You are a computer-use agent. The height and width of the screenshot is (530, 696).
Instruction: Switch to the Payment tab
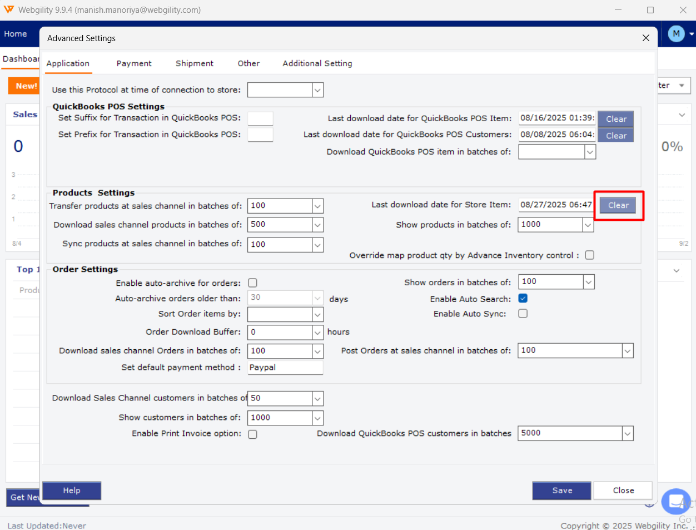(x=134, y=63)
